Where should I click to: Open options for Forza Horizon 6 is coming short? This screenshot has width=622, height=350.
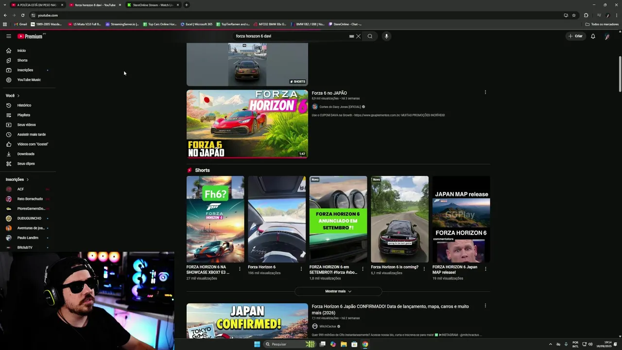(x=424, y=269)
